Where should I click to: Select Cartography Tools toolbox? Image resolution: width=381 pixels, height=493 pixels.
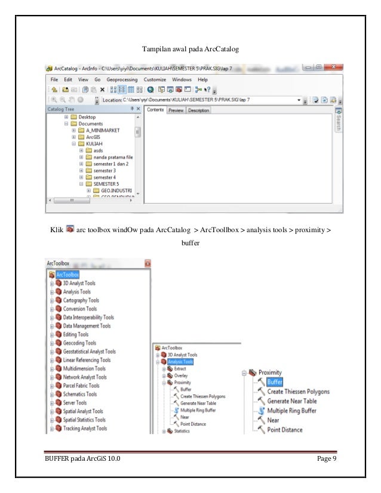point(81,300)
